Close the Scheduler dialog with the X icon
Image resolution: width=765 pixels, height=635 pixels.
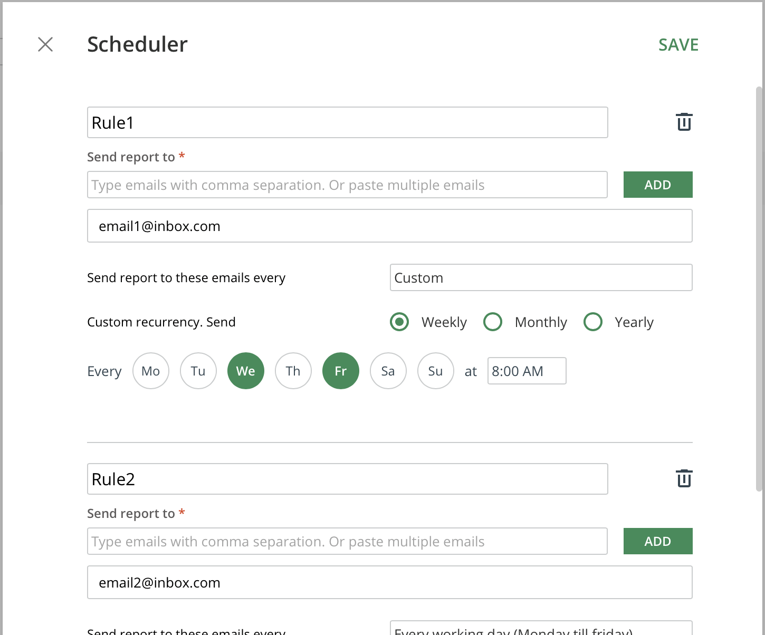pyautogui.click(x=45, y=44)
